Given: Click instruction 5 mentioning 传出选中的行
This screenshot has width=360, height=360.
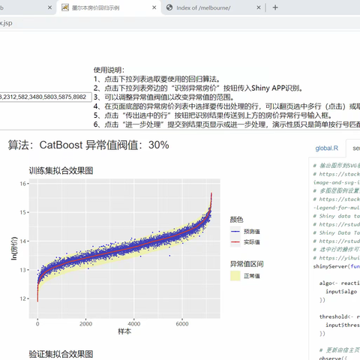Looking at the screenshot, I should [214, 115].
